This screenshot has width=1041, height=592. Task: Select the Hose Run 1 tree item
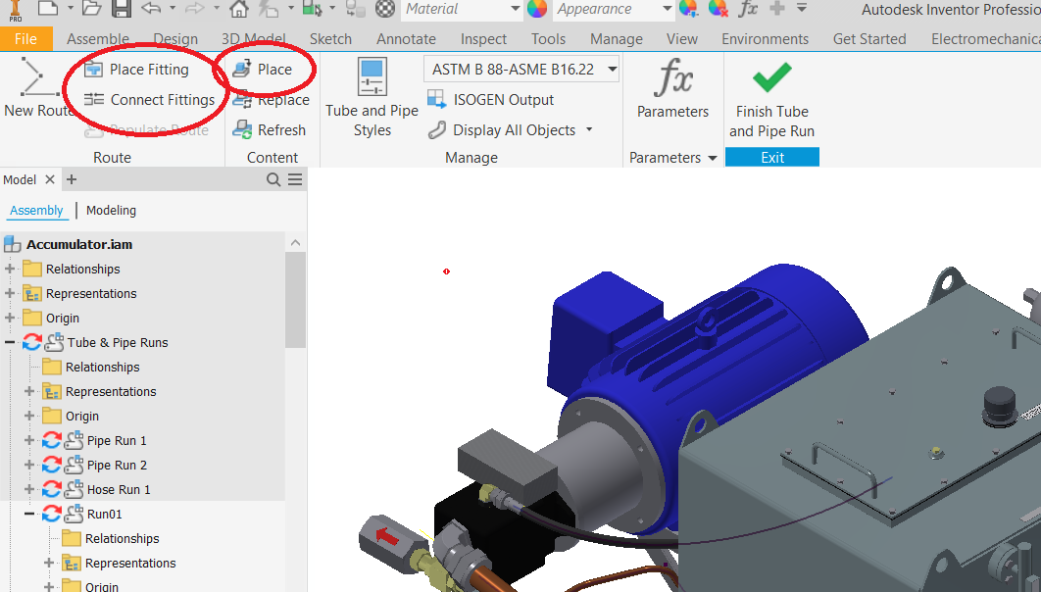(x=119, y=490)
